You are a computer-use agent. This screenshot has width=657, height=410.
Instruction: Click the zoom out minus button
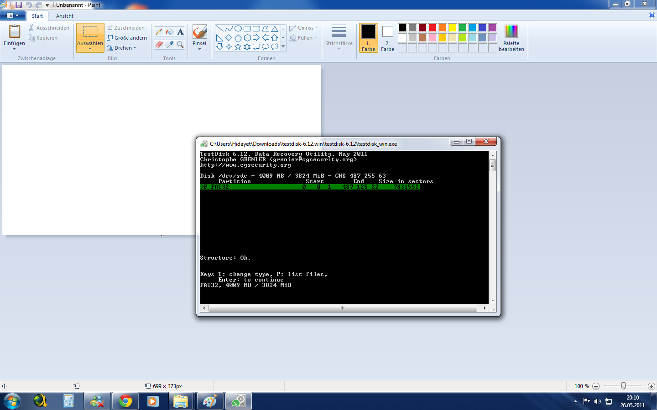click(x=596, y=386)
